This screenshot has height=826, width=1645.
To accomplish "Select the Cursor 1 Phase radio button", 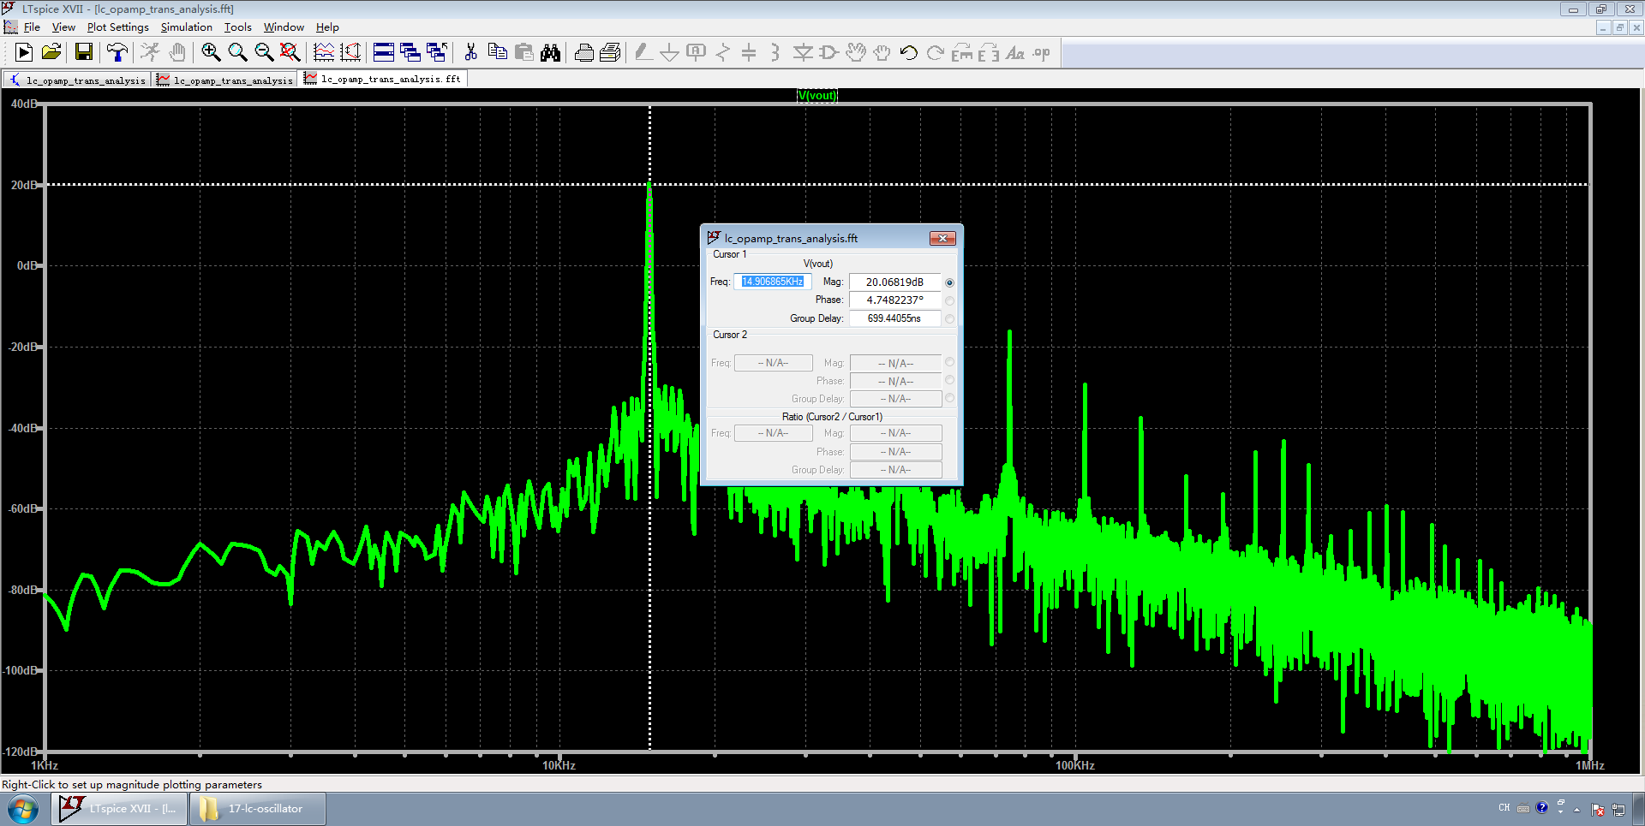I will tap(949, 300).
